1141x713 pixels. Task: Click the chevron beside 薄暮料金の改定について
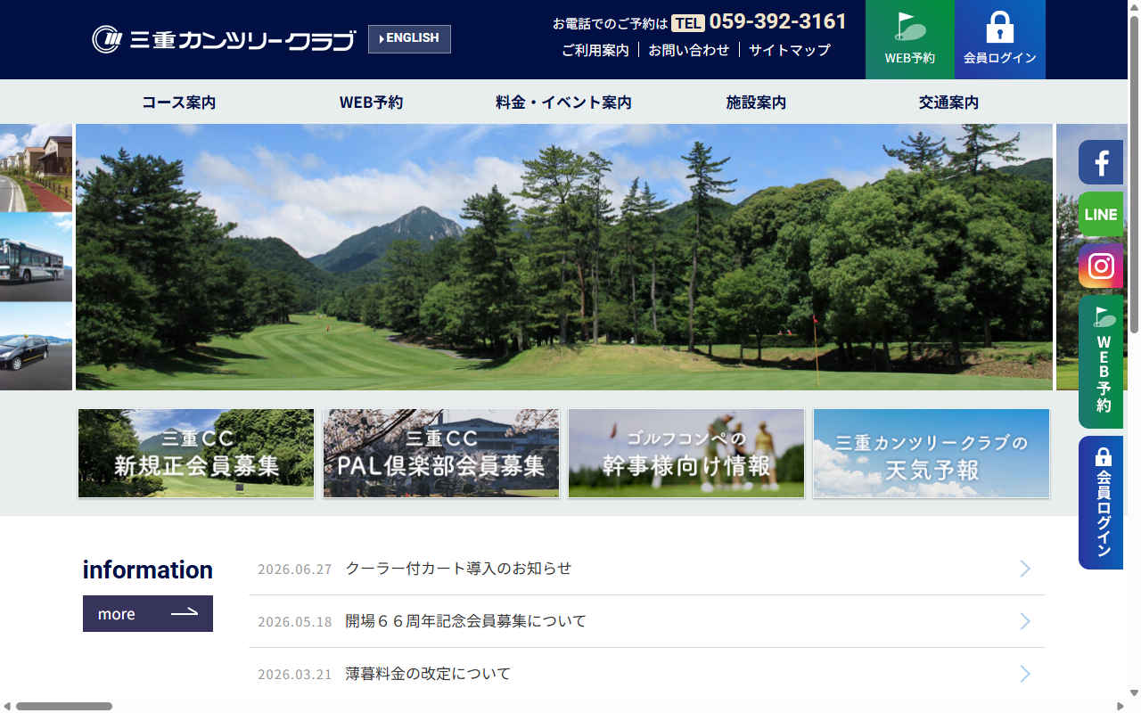pos(1025,674)
